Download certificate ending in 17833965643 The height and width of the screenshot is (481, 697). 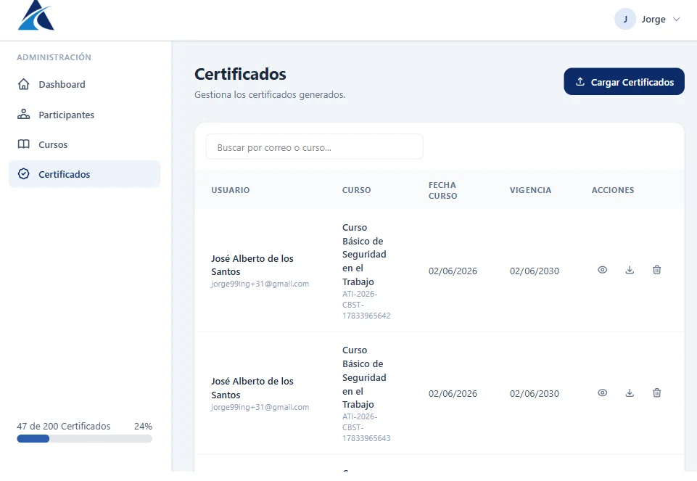630,392
